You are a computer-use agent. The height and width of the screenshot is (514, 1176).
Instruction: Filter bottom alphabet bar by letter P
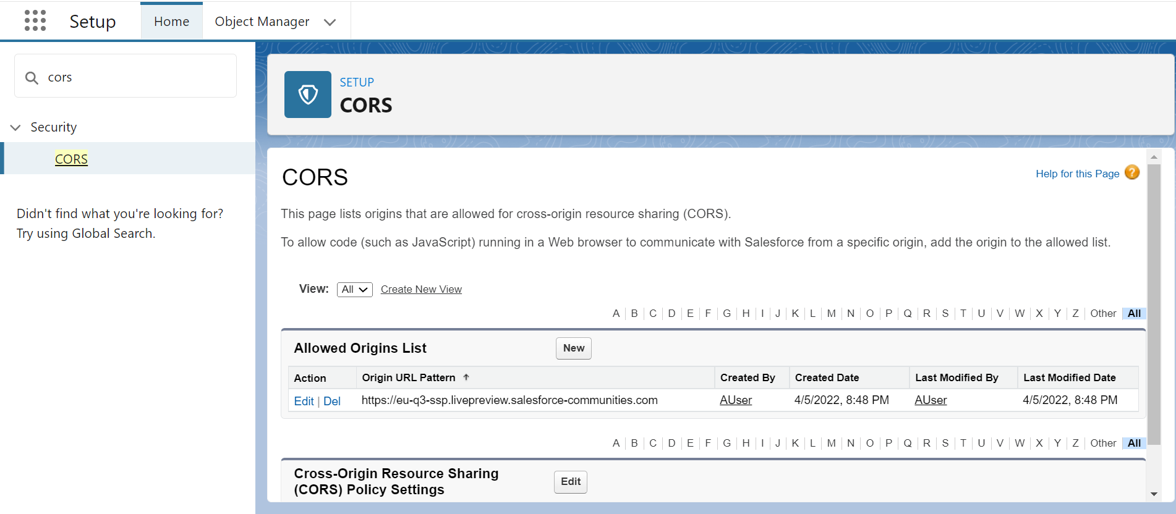[888, 443]
